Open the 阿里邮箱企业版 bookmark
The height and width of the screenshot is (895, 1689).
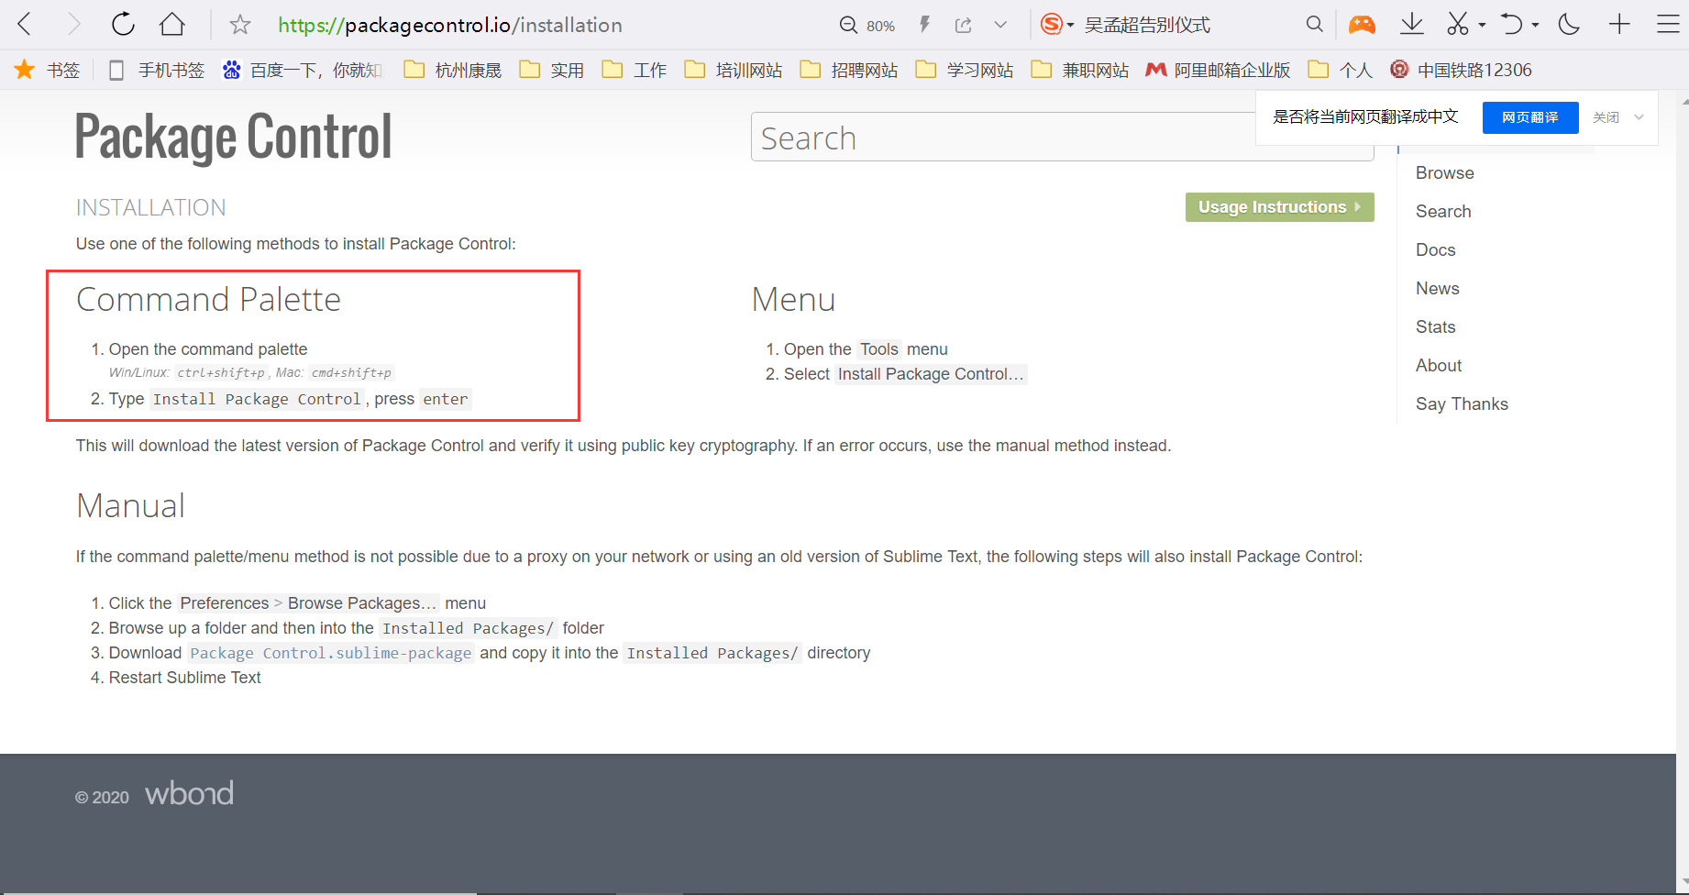1219,70
